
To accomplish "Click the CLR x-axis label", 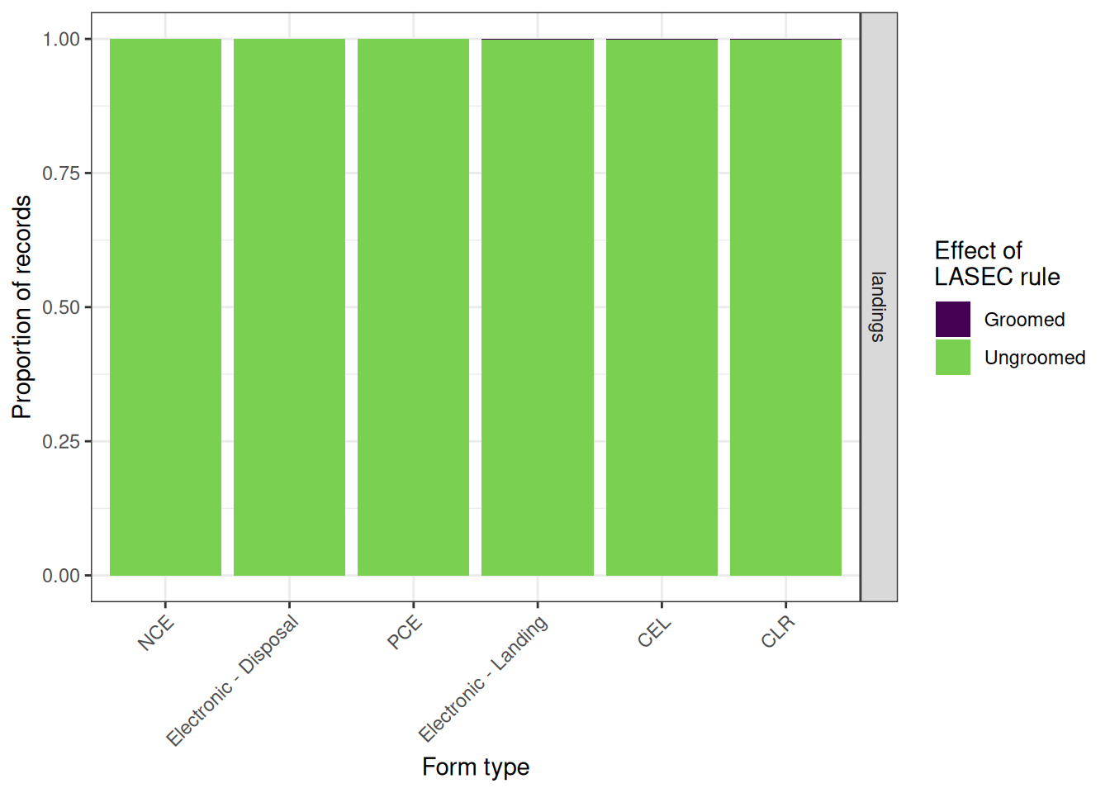I will [778, 632].
